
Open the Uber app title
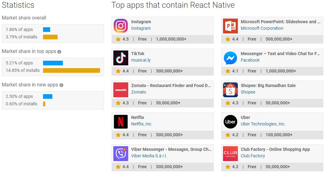[x=245, y=117]
